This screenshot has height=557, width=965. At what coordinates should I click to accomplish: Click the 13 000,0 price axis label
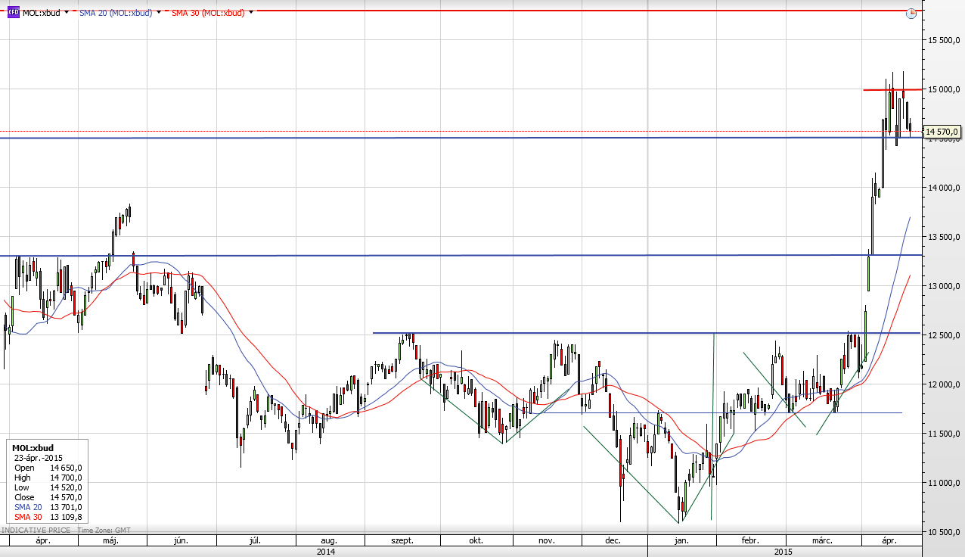point(942,286)
